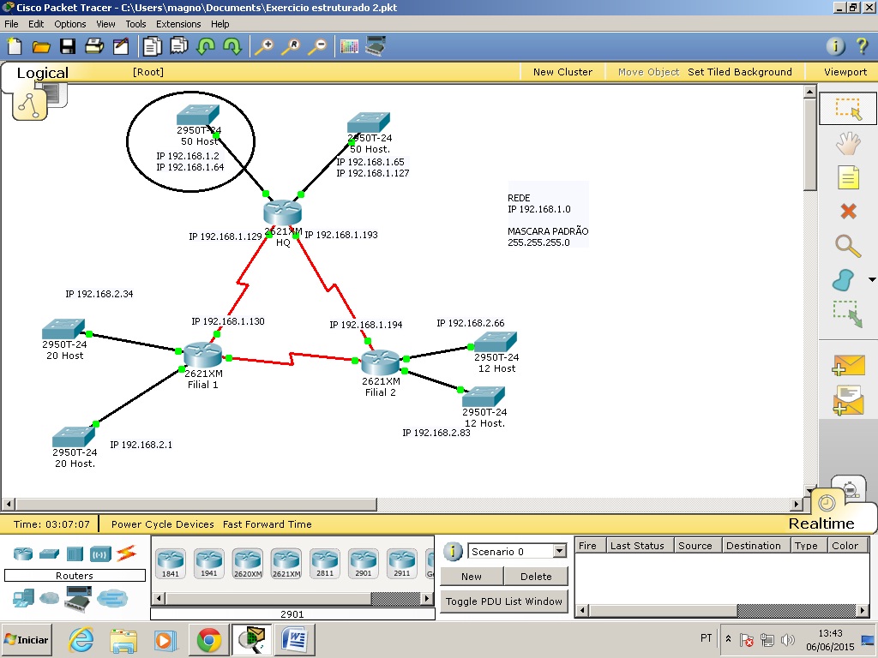878x658 pixels.
Task: Open the Drawing Palette icon
Action: tap(349, 46)
